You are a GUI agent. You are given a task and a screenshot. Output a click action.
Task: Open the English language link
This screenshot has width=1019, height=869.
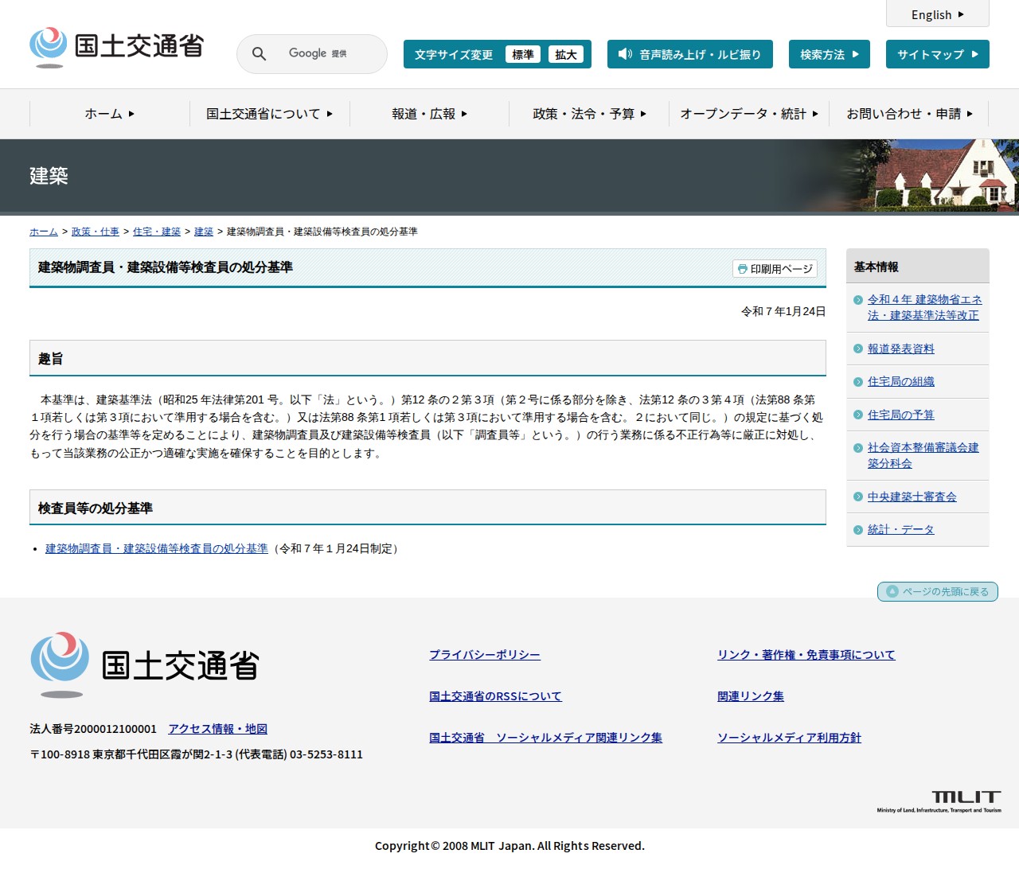(938, 14)
